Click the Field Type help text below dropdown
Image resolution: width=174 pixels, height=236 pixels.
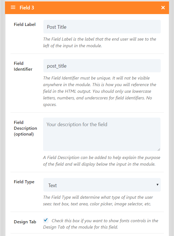click(x=98, y=200)
